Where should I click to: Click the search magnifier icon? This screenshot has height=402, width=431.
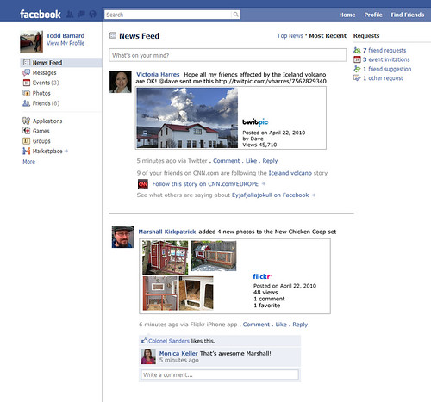pos(235,15)
